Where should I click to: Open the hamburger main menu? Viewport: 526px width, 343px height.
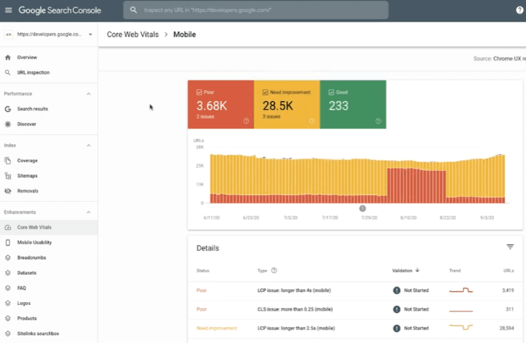pyautogui.click(x=8, y=11)
